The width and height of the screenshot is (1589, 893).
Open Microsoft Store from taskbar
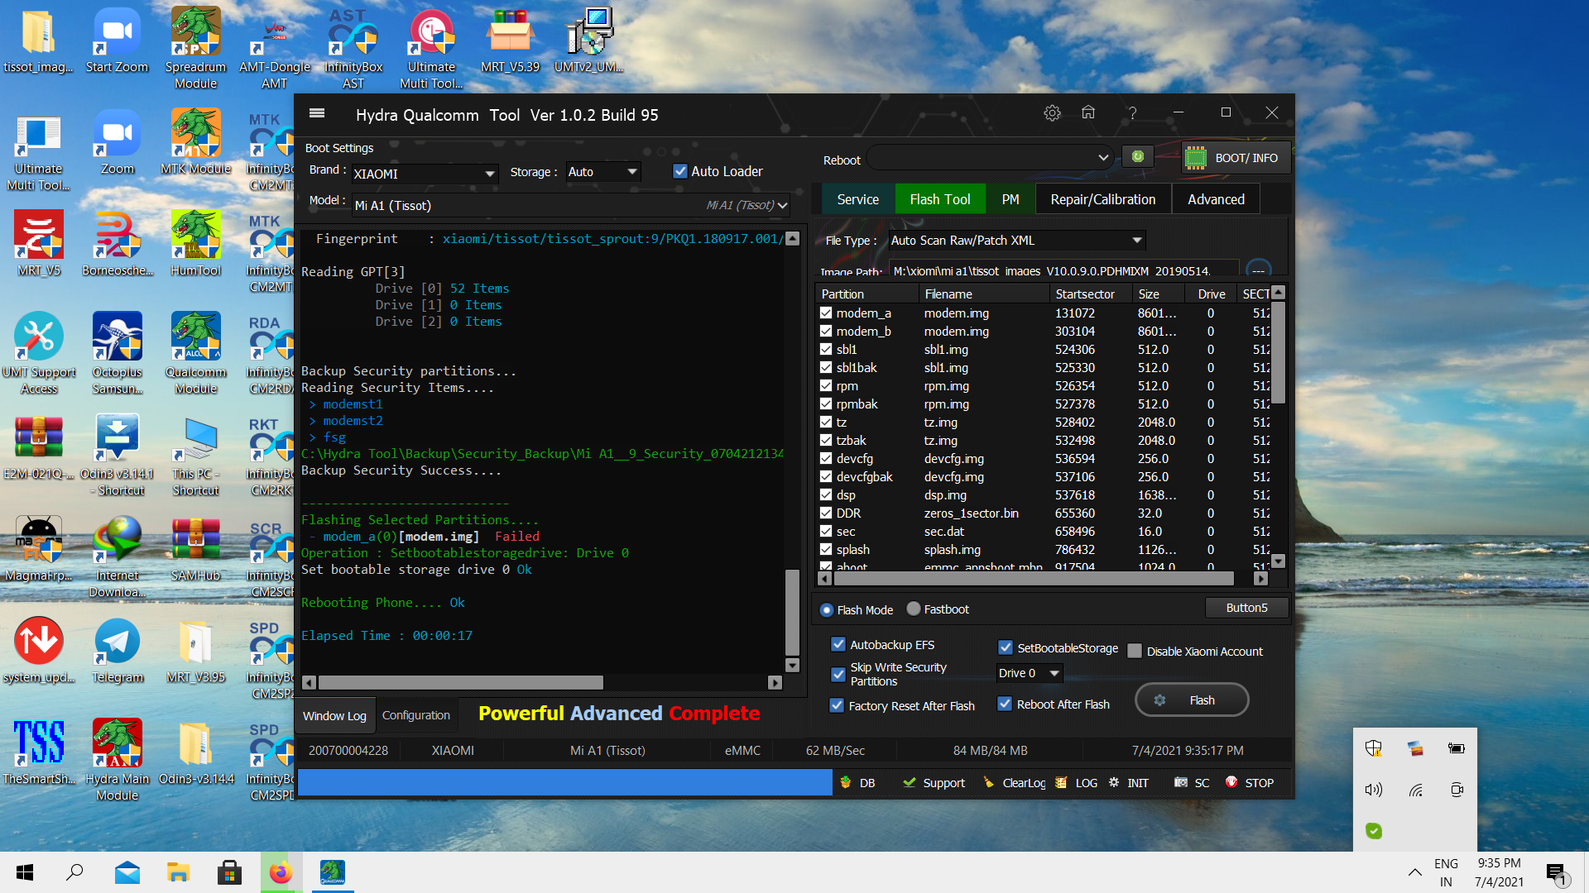[229, 872]
